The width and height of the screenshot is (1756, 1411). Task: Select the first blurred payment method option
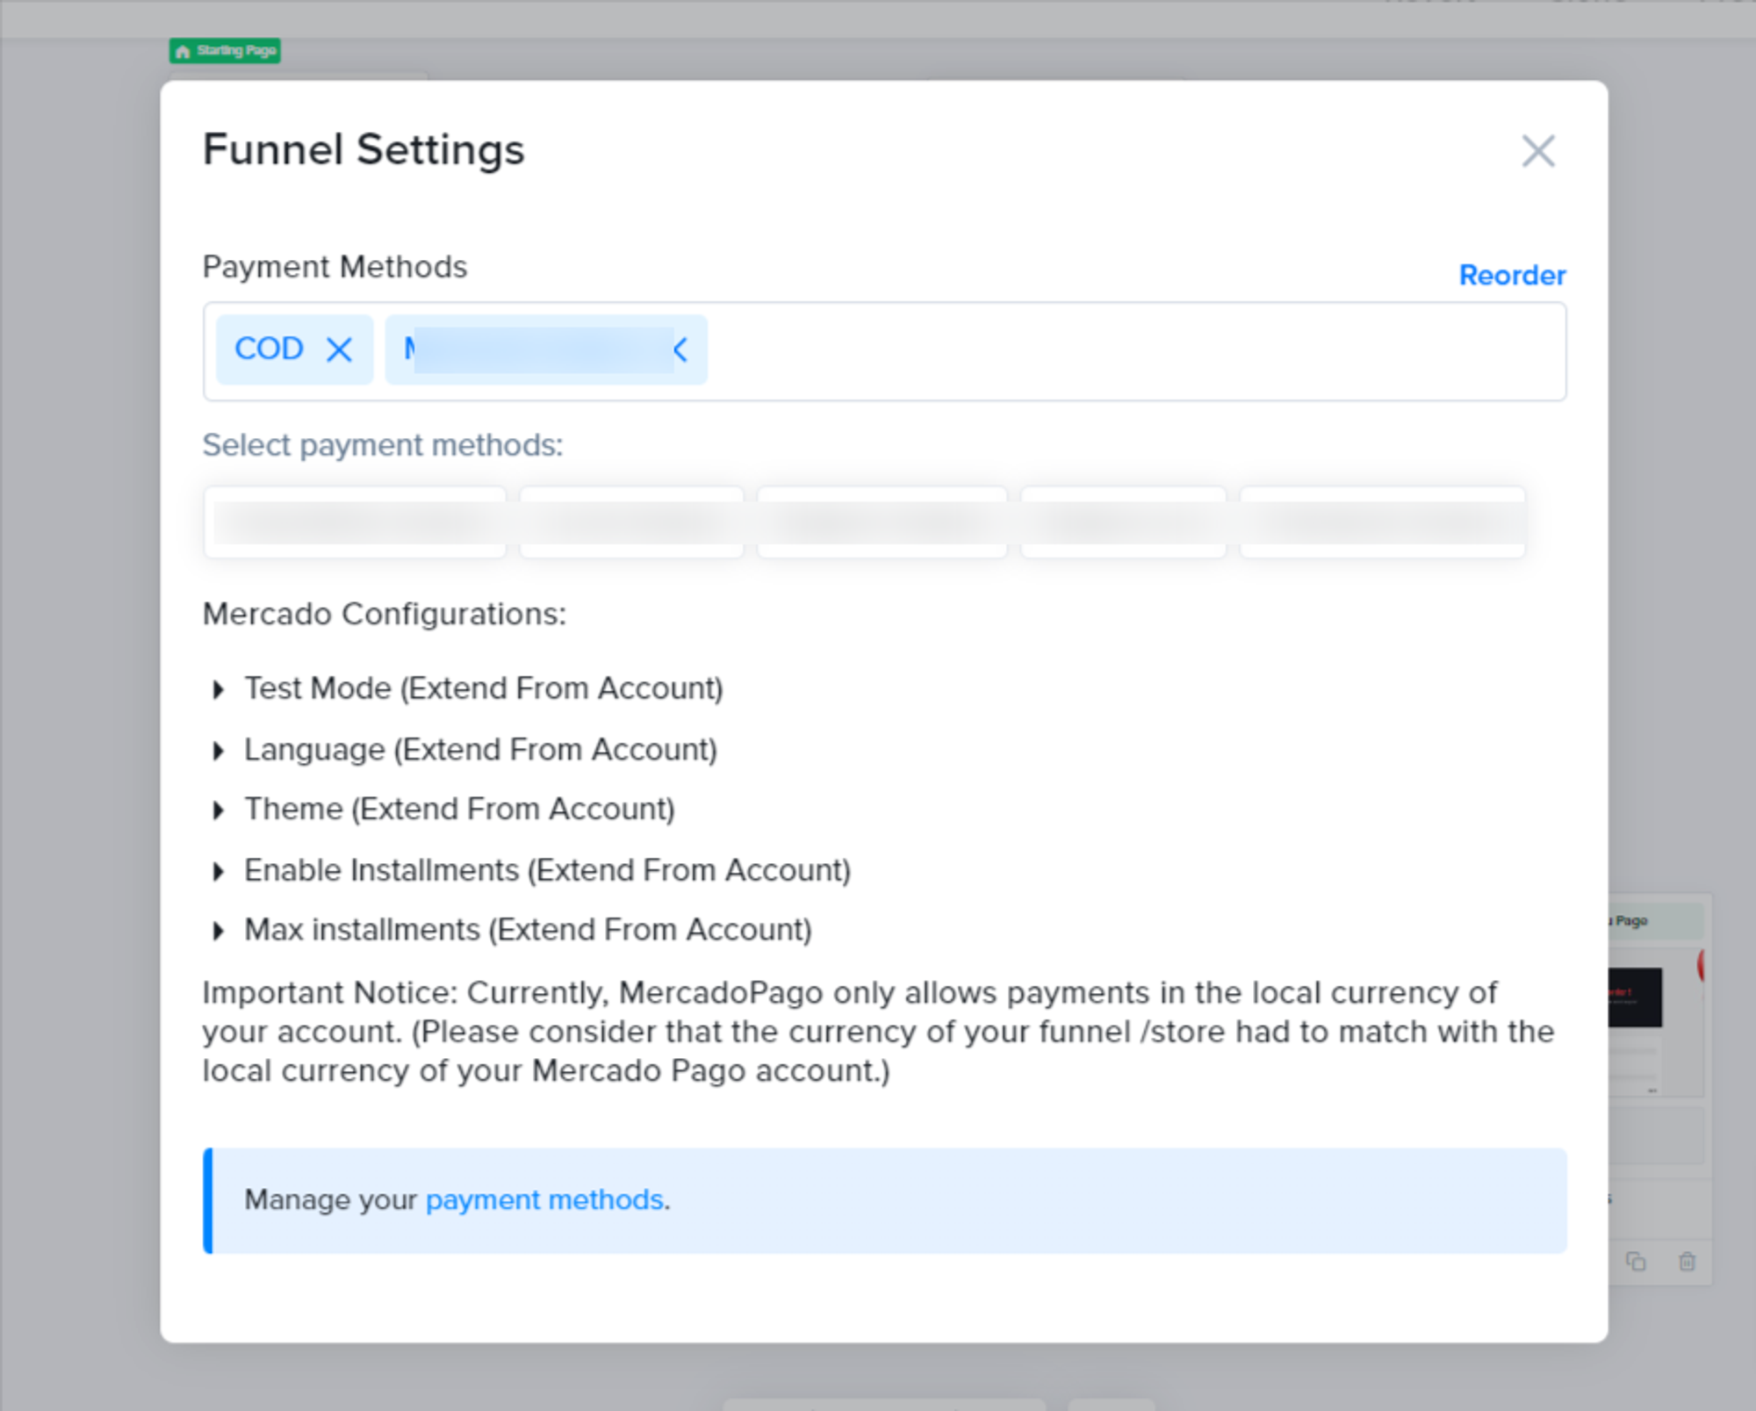[355, 522]
